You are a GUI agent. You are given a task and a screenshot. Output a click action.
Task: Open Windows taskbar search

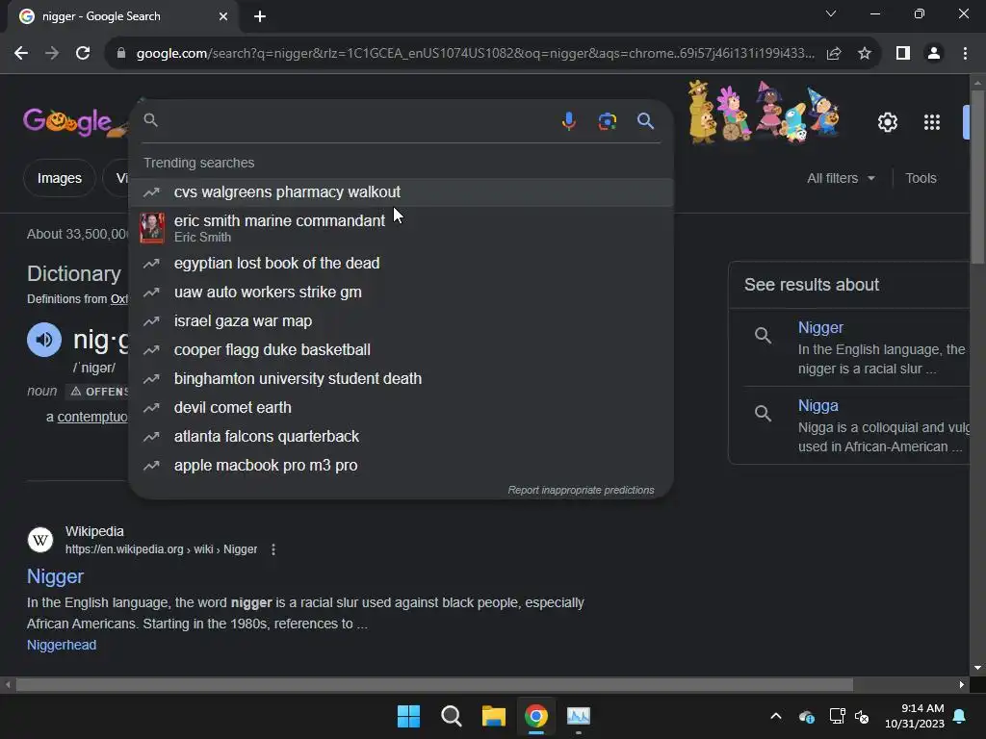coord(452,716)
